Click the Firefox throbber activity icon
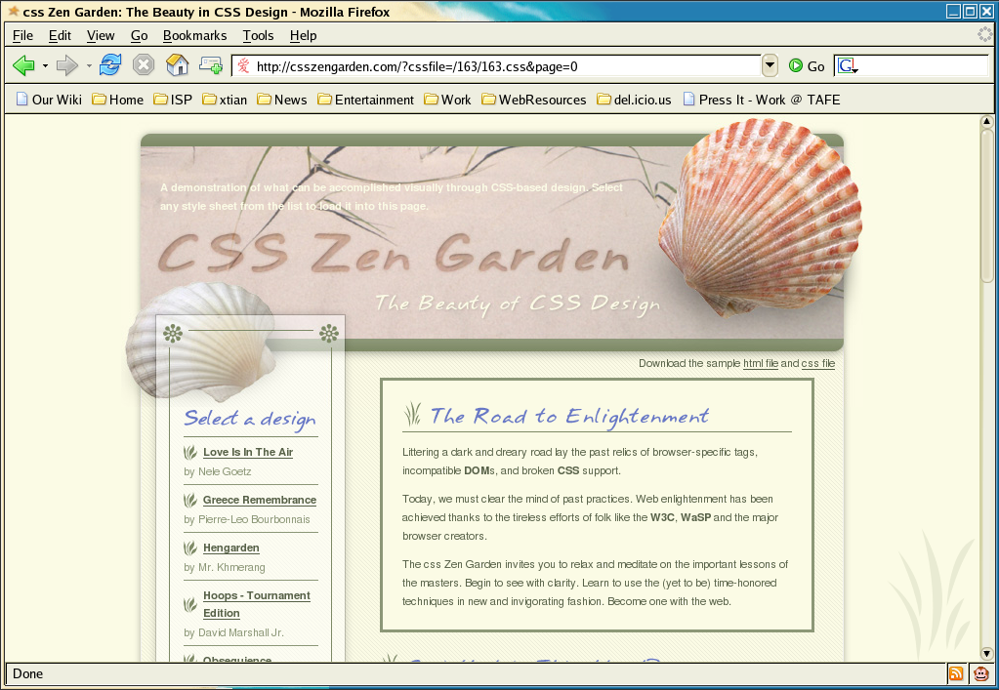Viewport: 999px width, 690px height. click(x=985, y=34)
